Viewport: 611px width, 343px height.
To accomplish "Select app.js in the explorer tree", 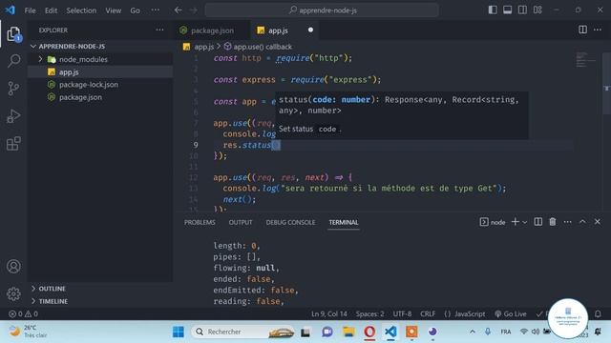I will click(100, 72).
